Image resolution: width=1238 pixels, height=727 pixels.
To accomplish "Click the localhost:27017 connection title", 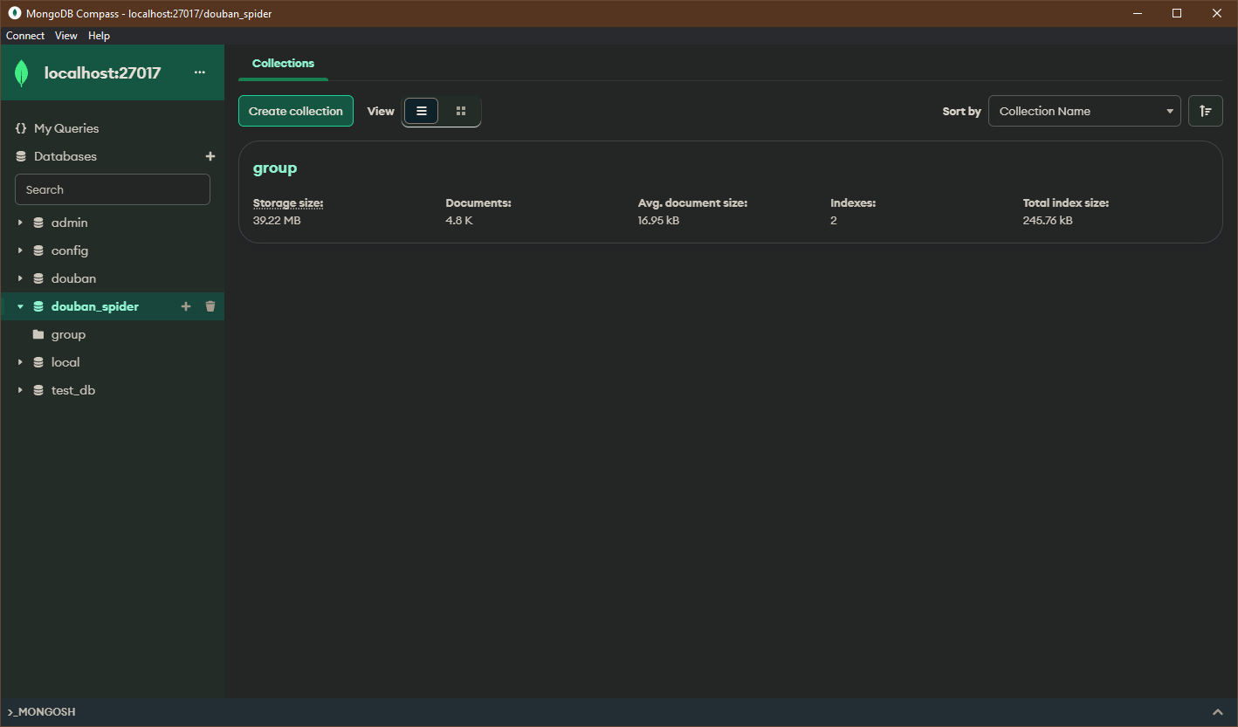I will pyautogui.click(x=103, y=72).
